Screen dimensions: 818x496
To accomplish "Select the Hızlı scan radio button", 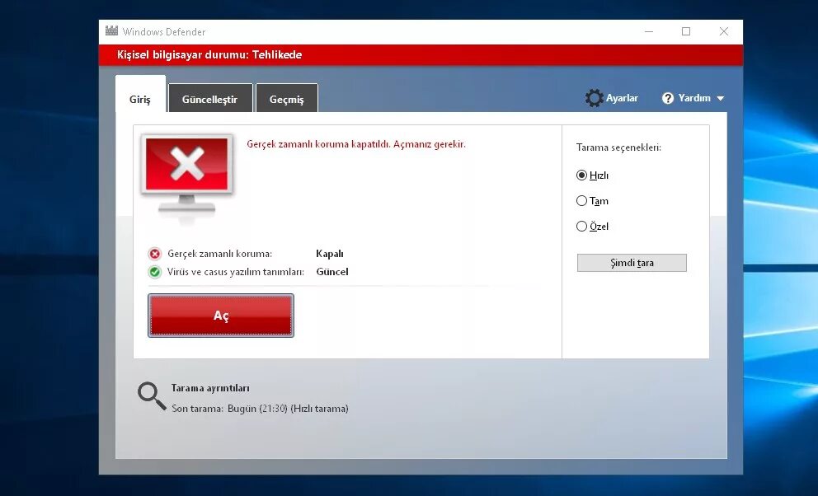I will click(581, 175).
